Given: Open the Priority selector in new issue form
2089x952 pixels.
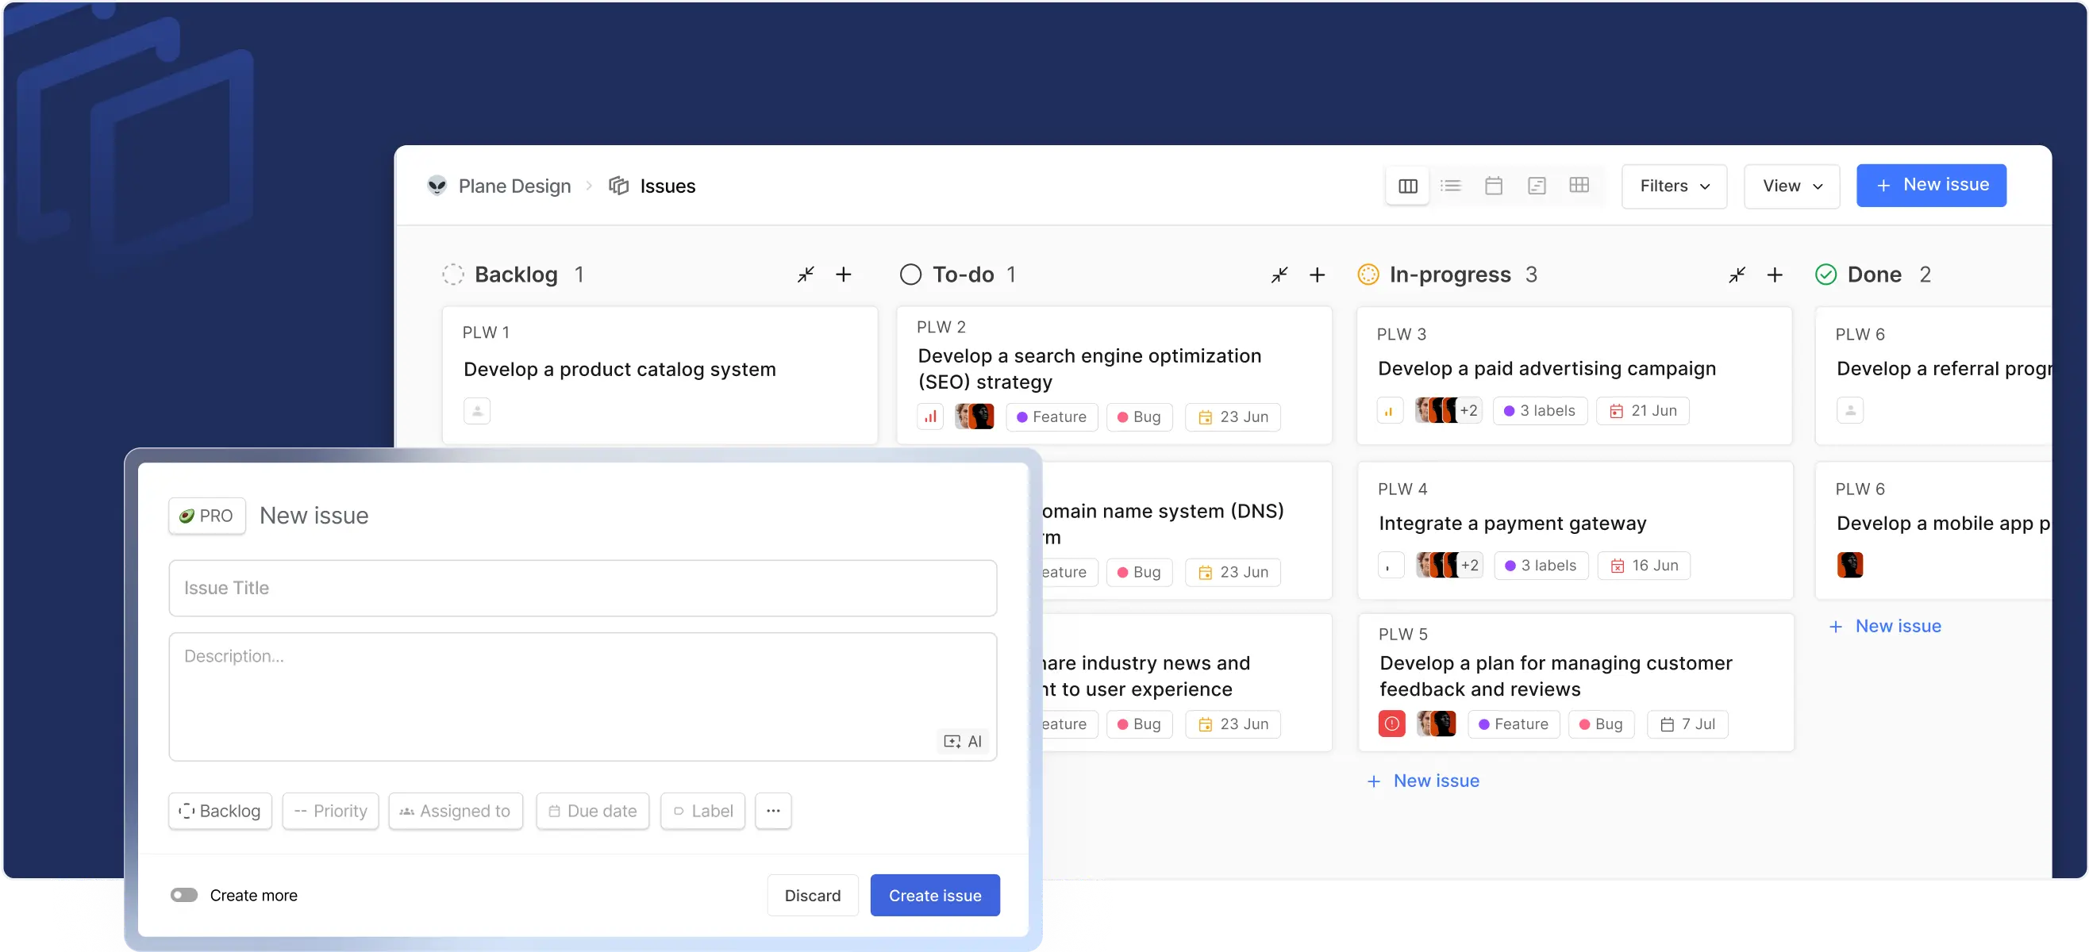Looking at the screenshot, I should click(330, 811).
